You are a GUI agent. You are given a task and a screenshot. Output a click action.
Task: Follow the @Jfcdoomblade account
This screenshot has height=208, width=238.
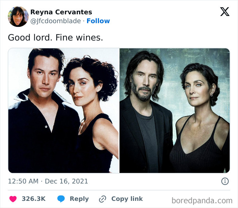pos(98,21)
